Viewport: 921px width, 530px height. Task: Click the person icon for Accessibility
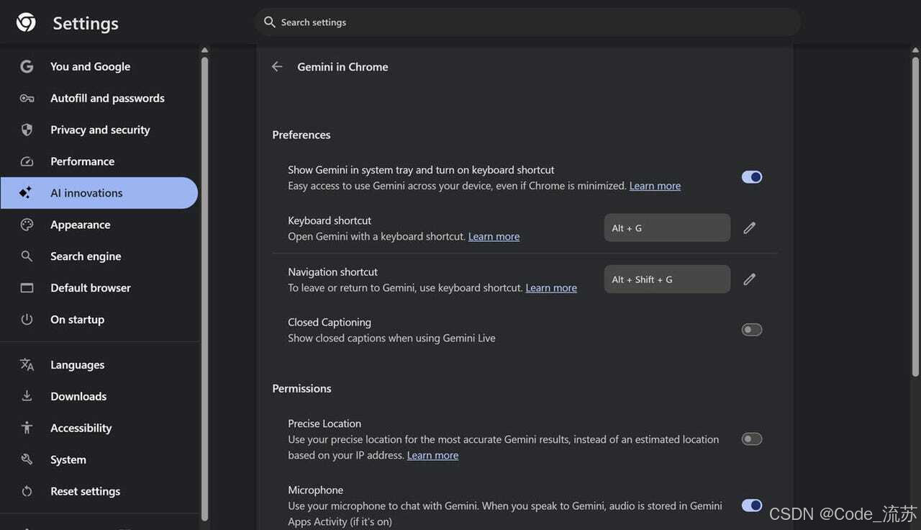click(x=27, y=428)
